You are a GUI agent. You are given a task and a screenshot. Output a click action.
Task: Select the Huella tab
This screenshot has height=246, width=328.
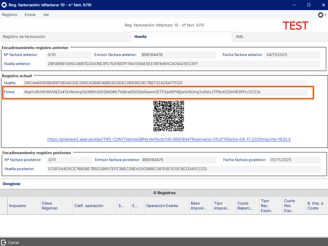pos(181,37)
